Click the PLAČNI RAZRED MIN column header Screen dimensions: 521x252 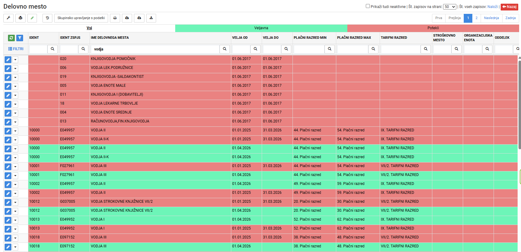(310, 38)
